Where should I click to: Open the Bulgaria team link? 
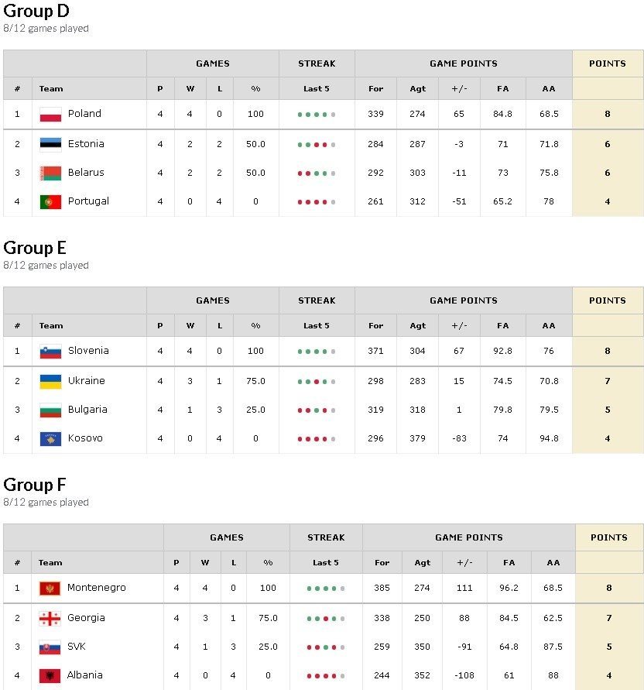click(x=87, y=410)
